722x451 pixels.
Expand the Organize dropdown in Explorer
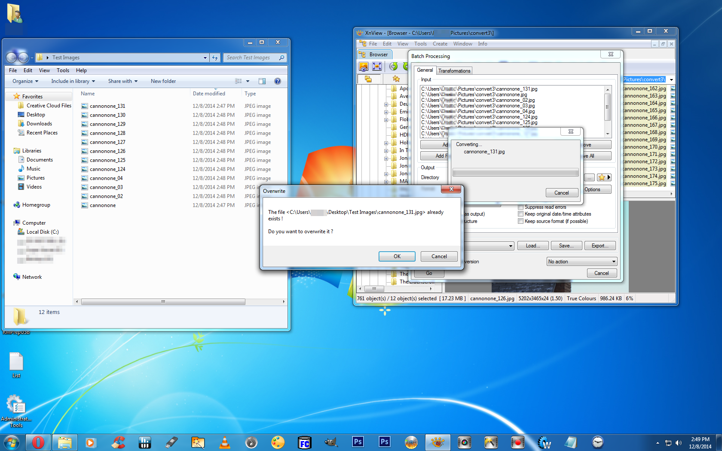pos(25,81)
